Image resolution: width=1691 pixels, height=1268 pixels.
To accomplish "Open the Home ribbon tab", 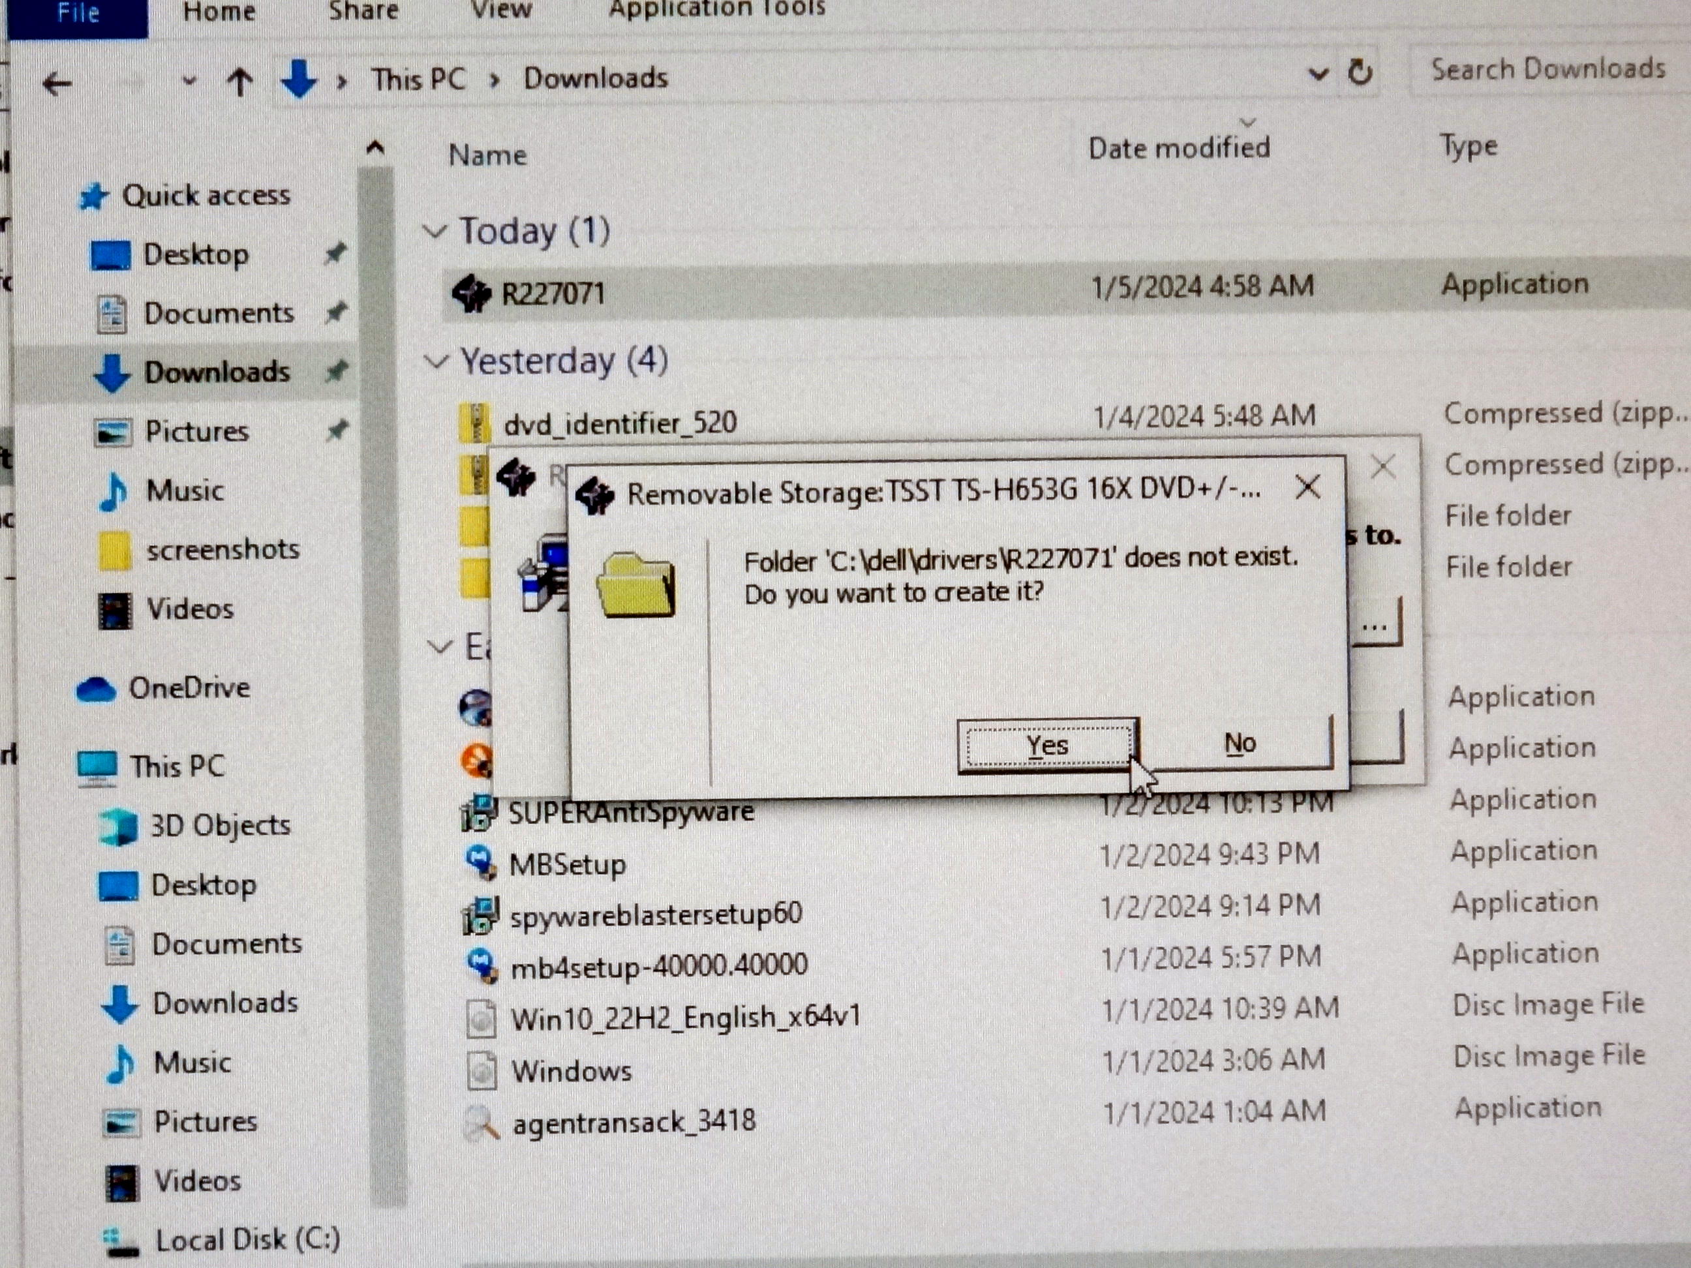I will point(219,12).
